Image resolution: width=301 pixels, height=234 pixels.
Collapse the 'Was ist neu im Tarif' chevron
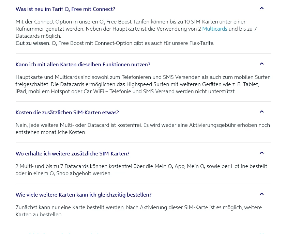[261, 9]
